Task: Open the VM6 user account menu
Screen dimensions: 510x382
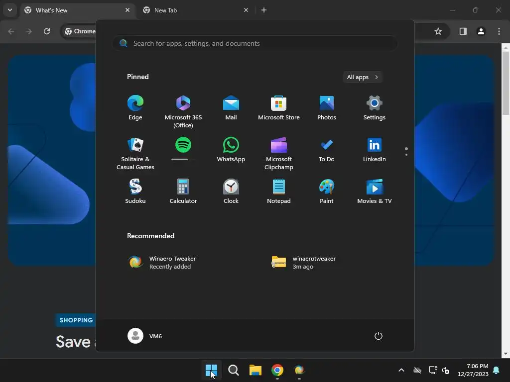Action: click(x=145, y=336)
